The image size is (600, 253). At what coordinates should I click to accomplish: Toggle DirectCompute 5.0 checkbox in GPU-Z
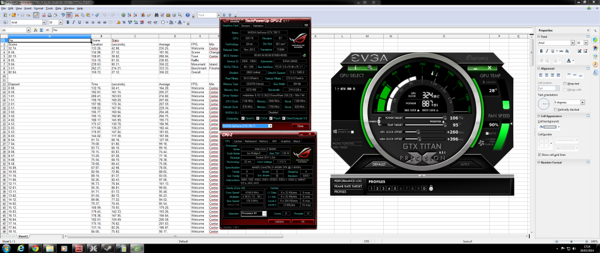(x=284, y=118)
